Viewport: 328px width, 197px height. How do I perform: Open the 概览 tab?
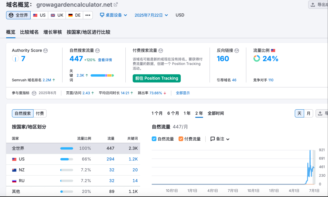coord(11,32)
